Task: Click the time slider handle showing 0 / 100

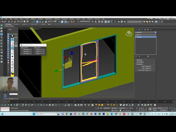Action: tap(11, 99)
